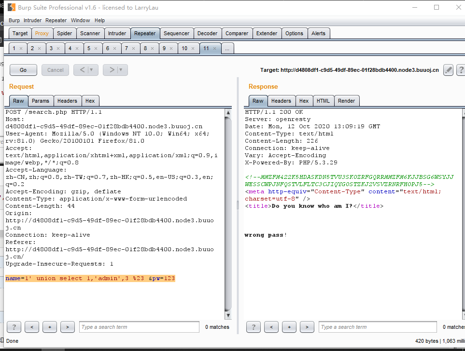
Task: Click the request scrollbar up arrow
Action: 228,112
